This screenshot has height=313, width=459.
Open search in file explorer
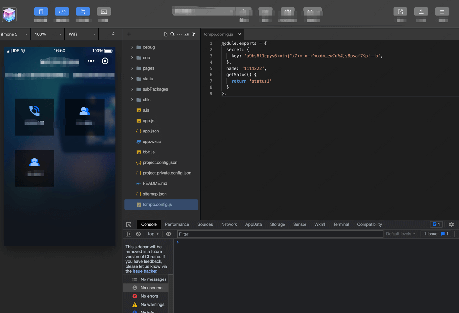tap(172, 34)
